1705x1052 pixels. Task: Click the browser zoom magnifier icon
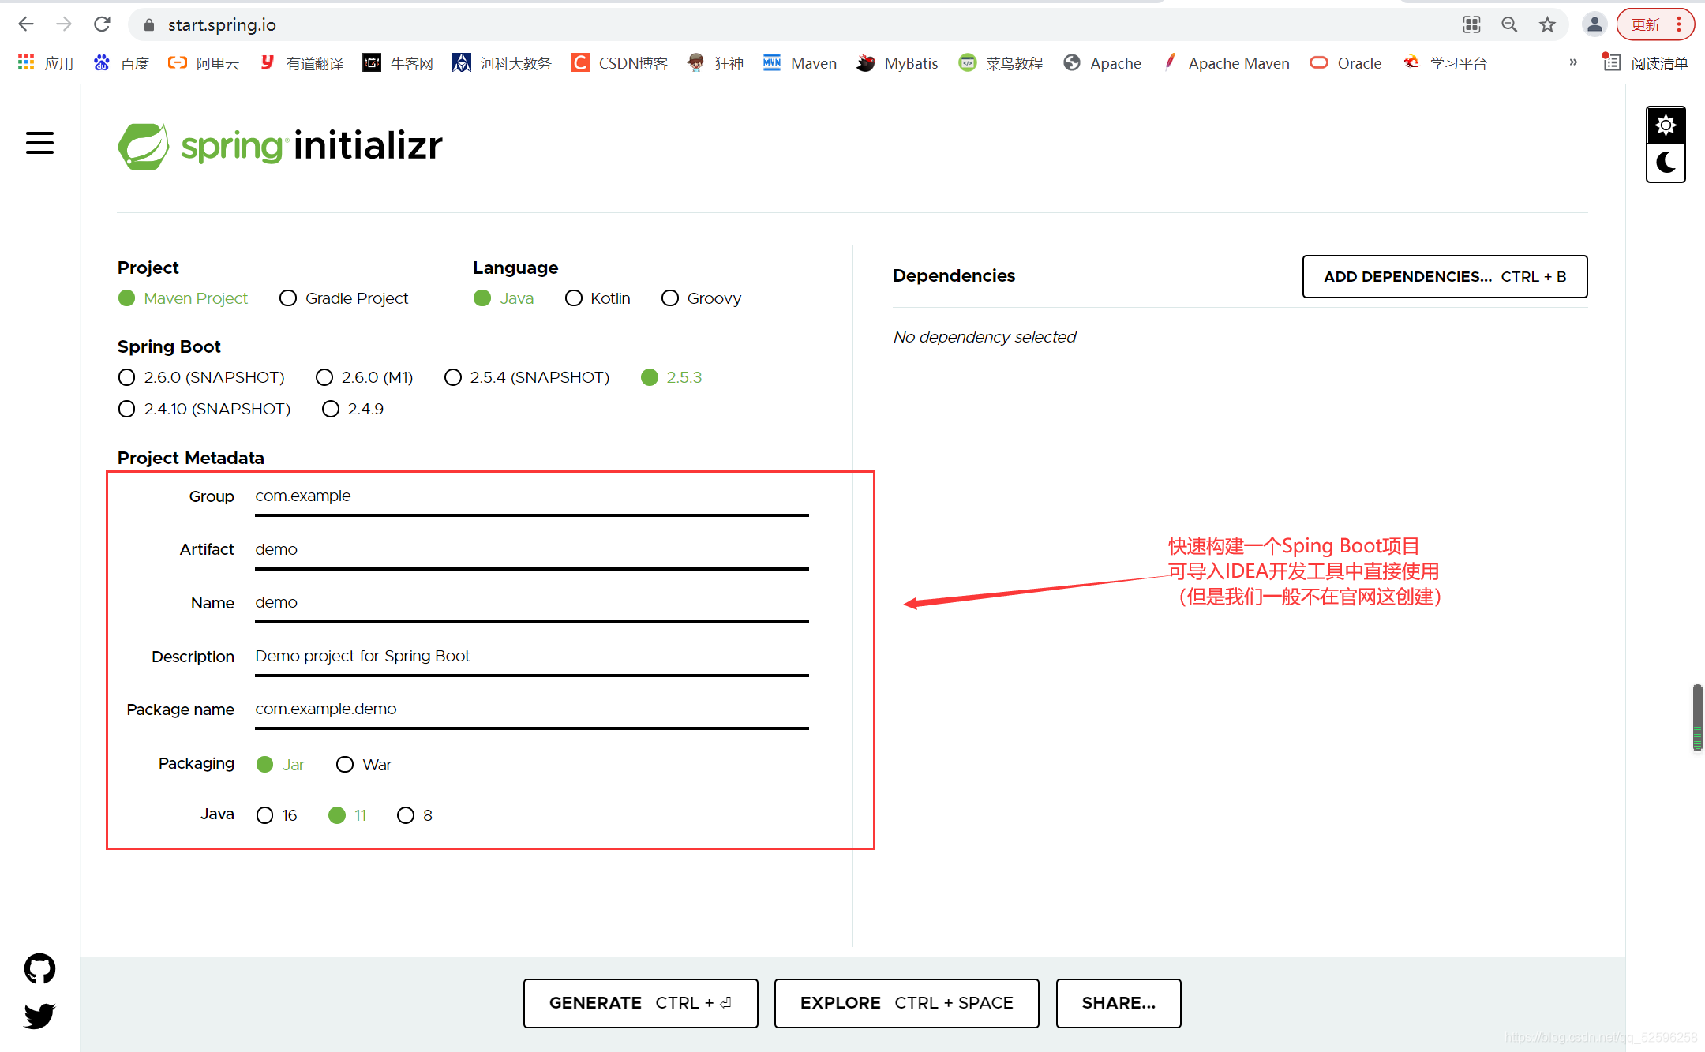(1509, 24)
